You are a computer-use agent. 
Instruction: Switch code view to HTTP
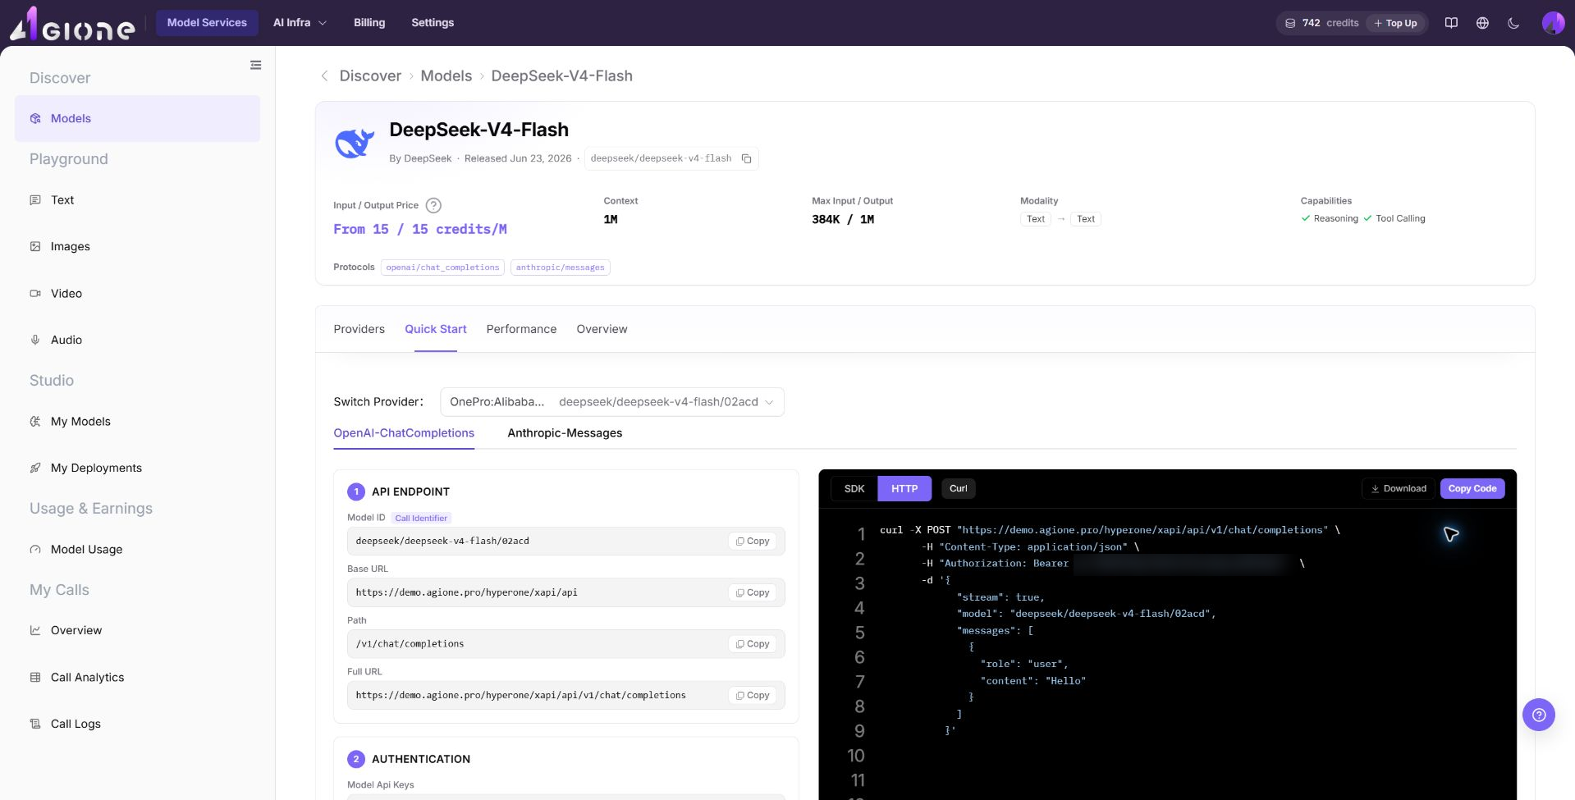(x=904, y=489)
